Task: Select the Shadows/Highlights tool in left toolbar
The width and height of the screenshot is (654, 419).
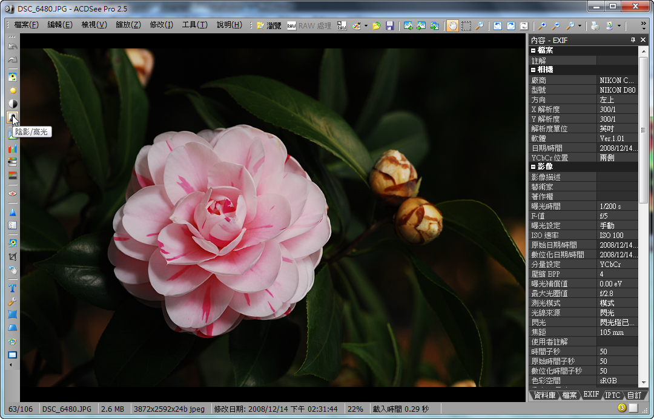Action: pyautogui.click(x=12, y=117)
